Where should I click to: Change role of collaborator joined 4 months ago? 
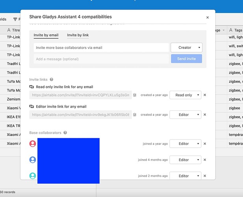tap(185, 160)
